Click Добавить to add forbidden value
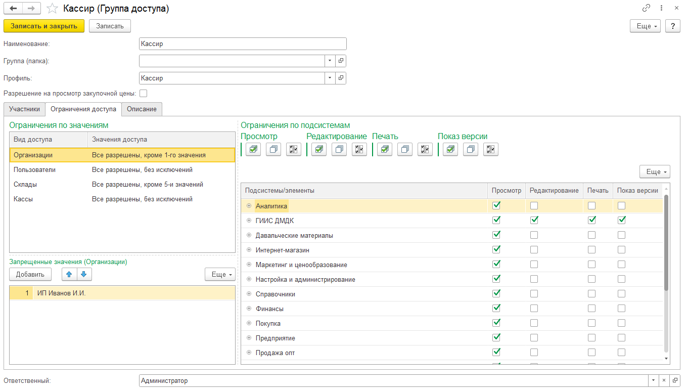The image size is (687, 391). tap(30, 274)
